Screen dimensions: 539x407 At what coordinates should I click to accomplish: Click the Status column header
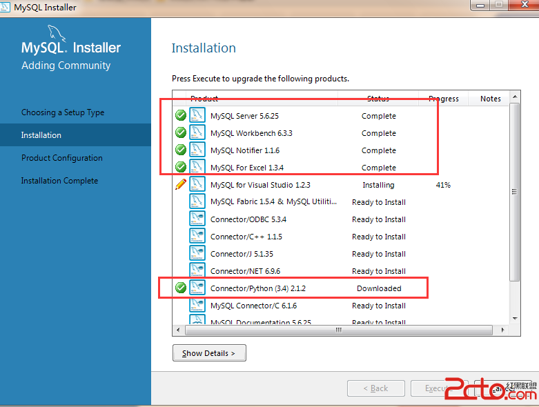(378, 99)
